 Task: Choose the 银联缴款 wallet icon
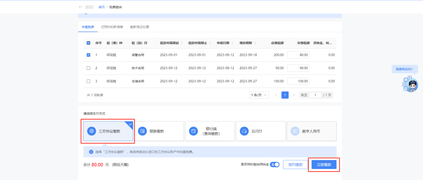click(x=143, y=131)
